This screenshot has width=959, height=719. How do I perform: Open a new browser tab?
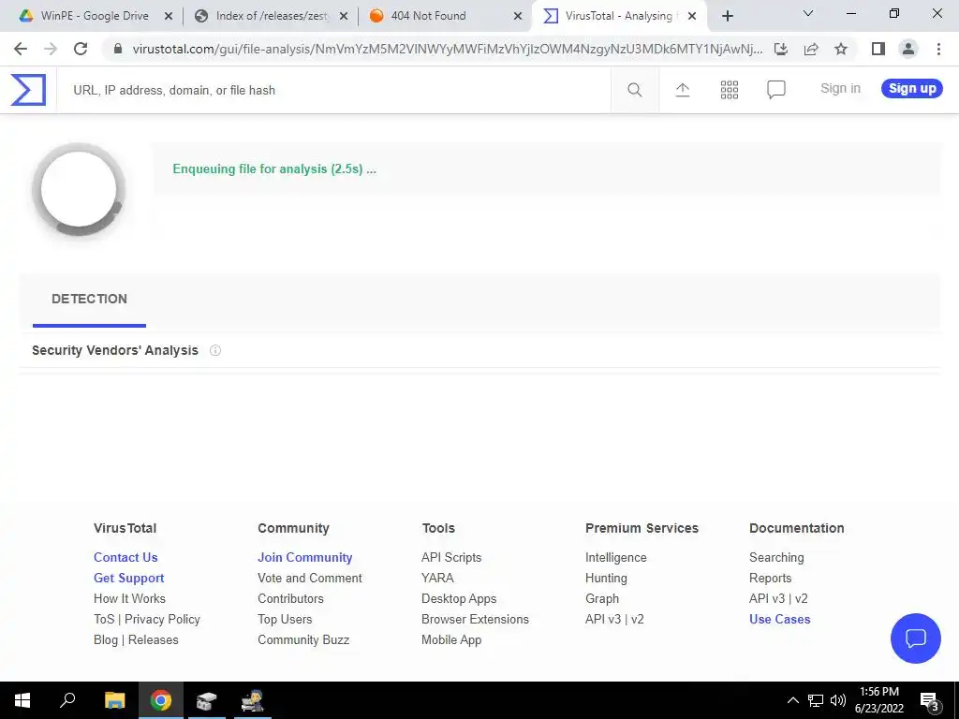point(727,16)
